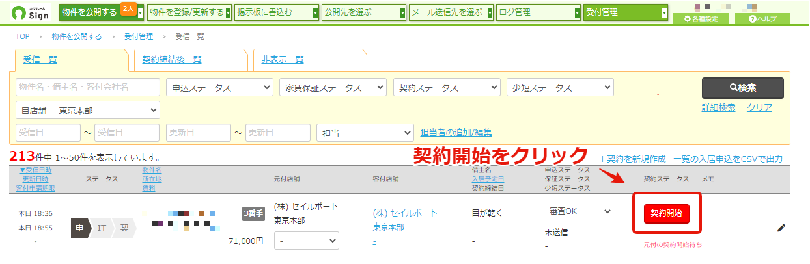Image resolution: width=810 pixels, height=264 pixels.
Task: Switch to 非表示一覧 tab
Action: click(283, 60)
